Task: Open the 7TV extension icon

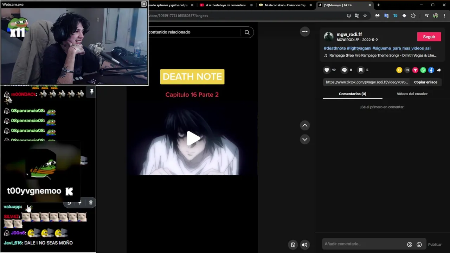Action: 395,16
